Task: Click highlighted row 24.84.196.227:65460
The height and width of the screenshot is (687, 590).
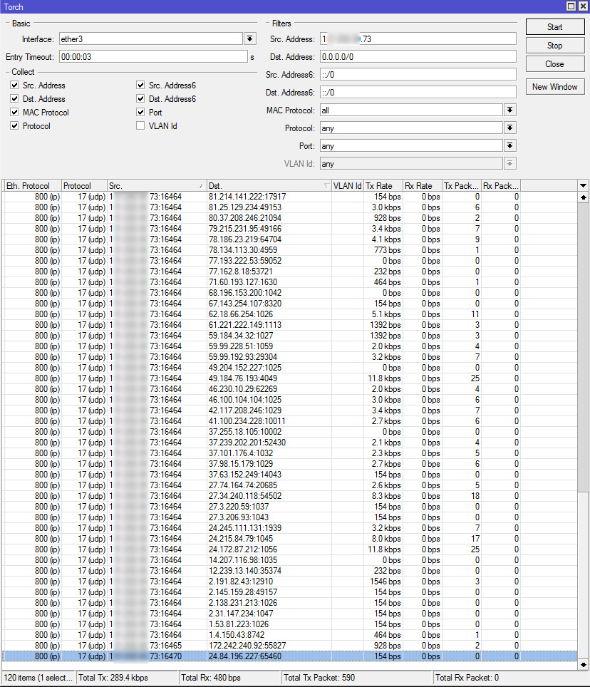Action: (289, 656)
